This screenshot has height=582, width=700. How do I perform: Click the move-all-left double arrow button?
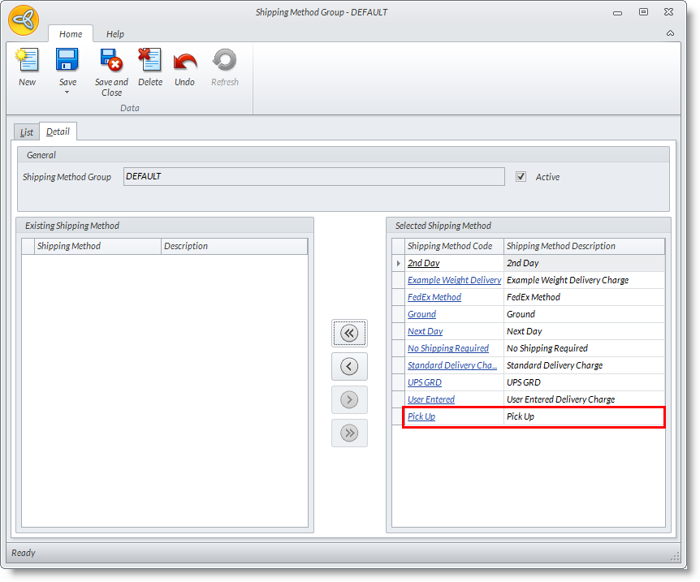click(349, 333)
